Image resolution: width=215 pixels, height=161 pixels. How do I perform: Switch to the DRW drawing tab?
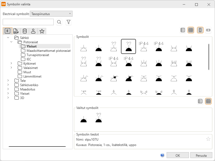click(x=16, y=31)
